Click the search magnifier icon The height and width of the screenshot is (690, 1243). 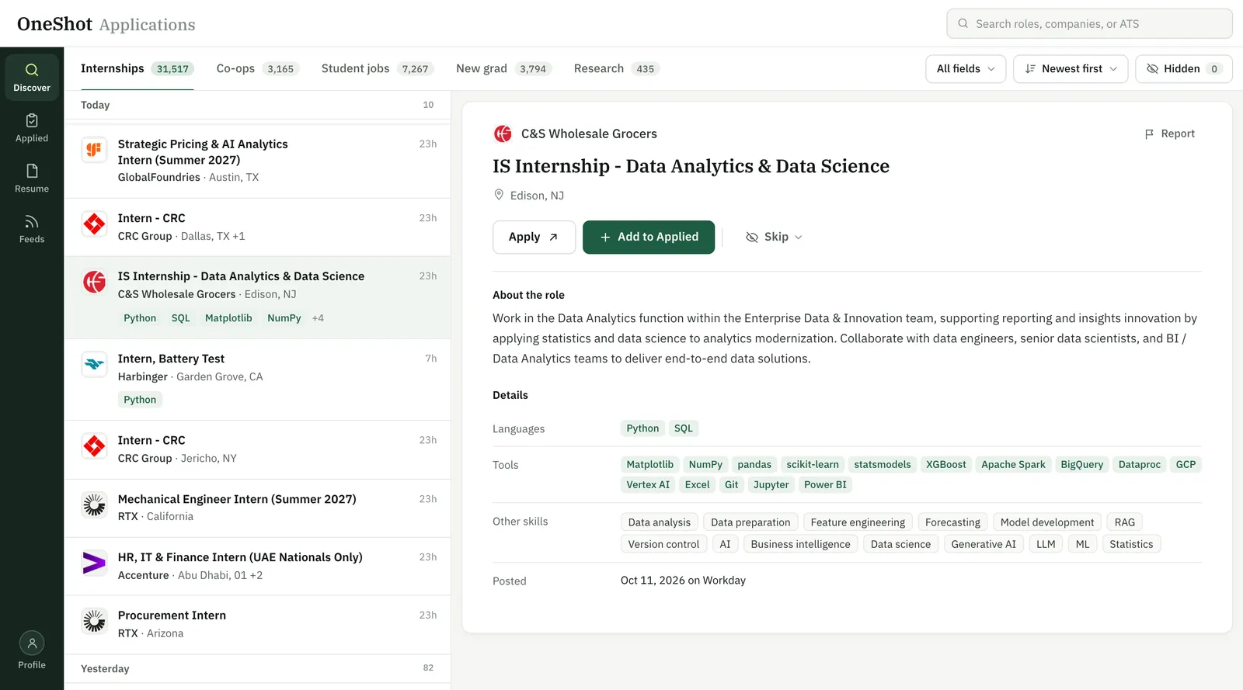point(963,23)
